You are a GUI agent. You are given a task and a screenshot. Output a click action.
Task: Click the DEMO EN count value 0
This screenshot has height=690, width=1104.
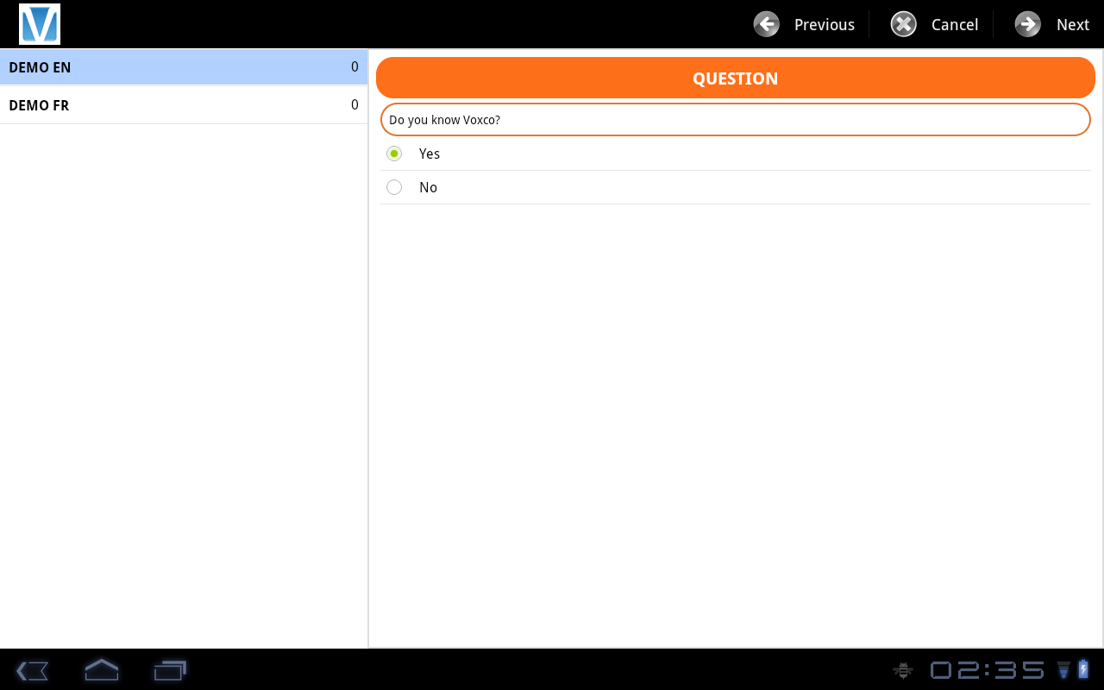click(x=354, y=67)
